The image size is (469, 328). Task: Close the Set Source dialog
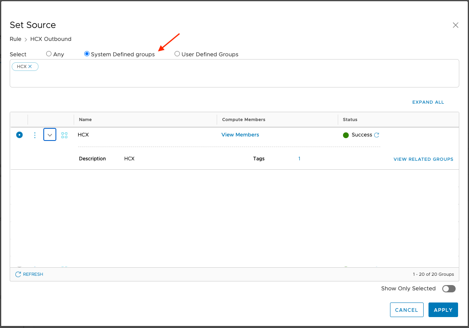tap(455, 25)
